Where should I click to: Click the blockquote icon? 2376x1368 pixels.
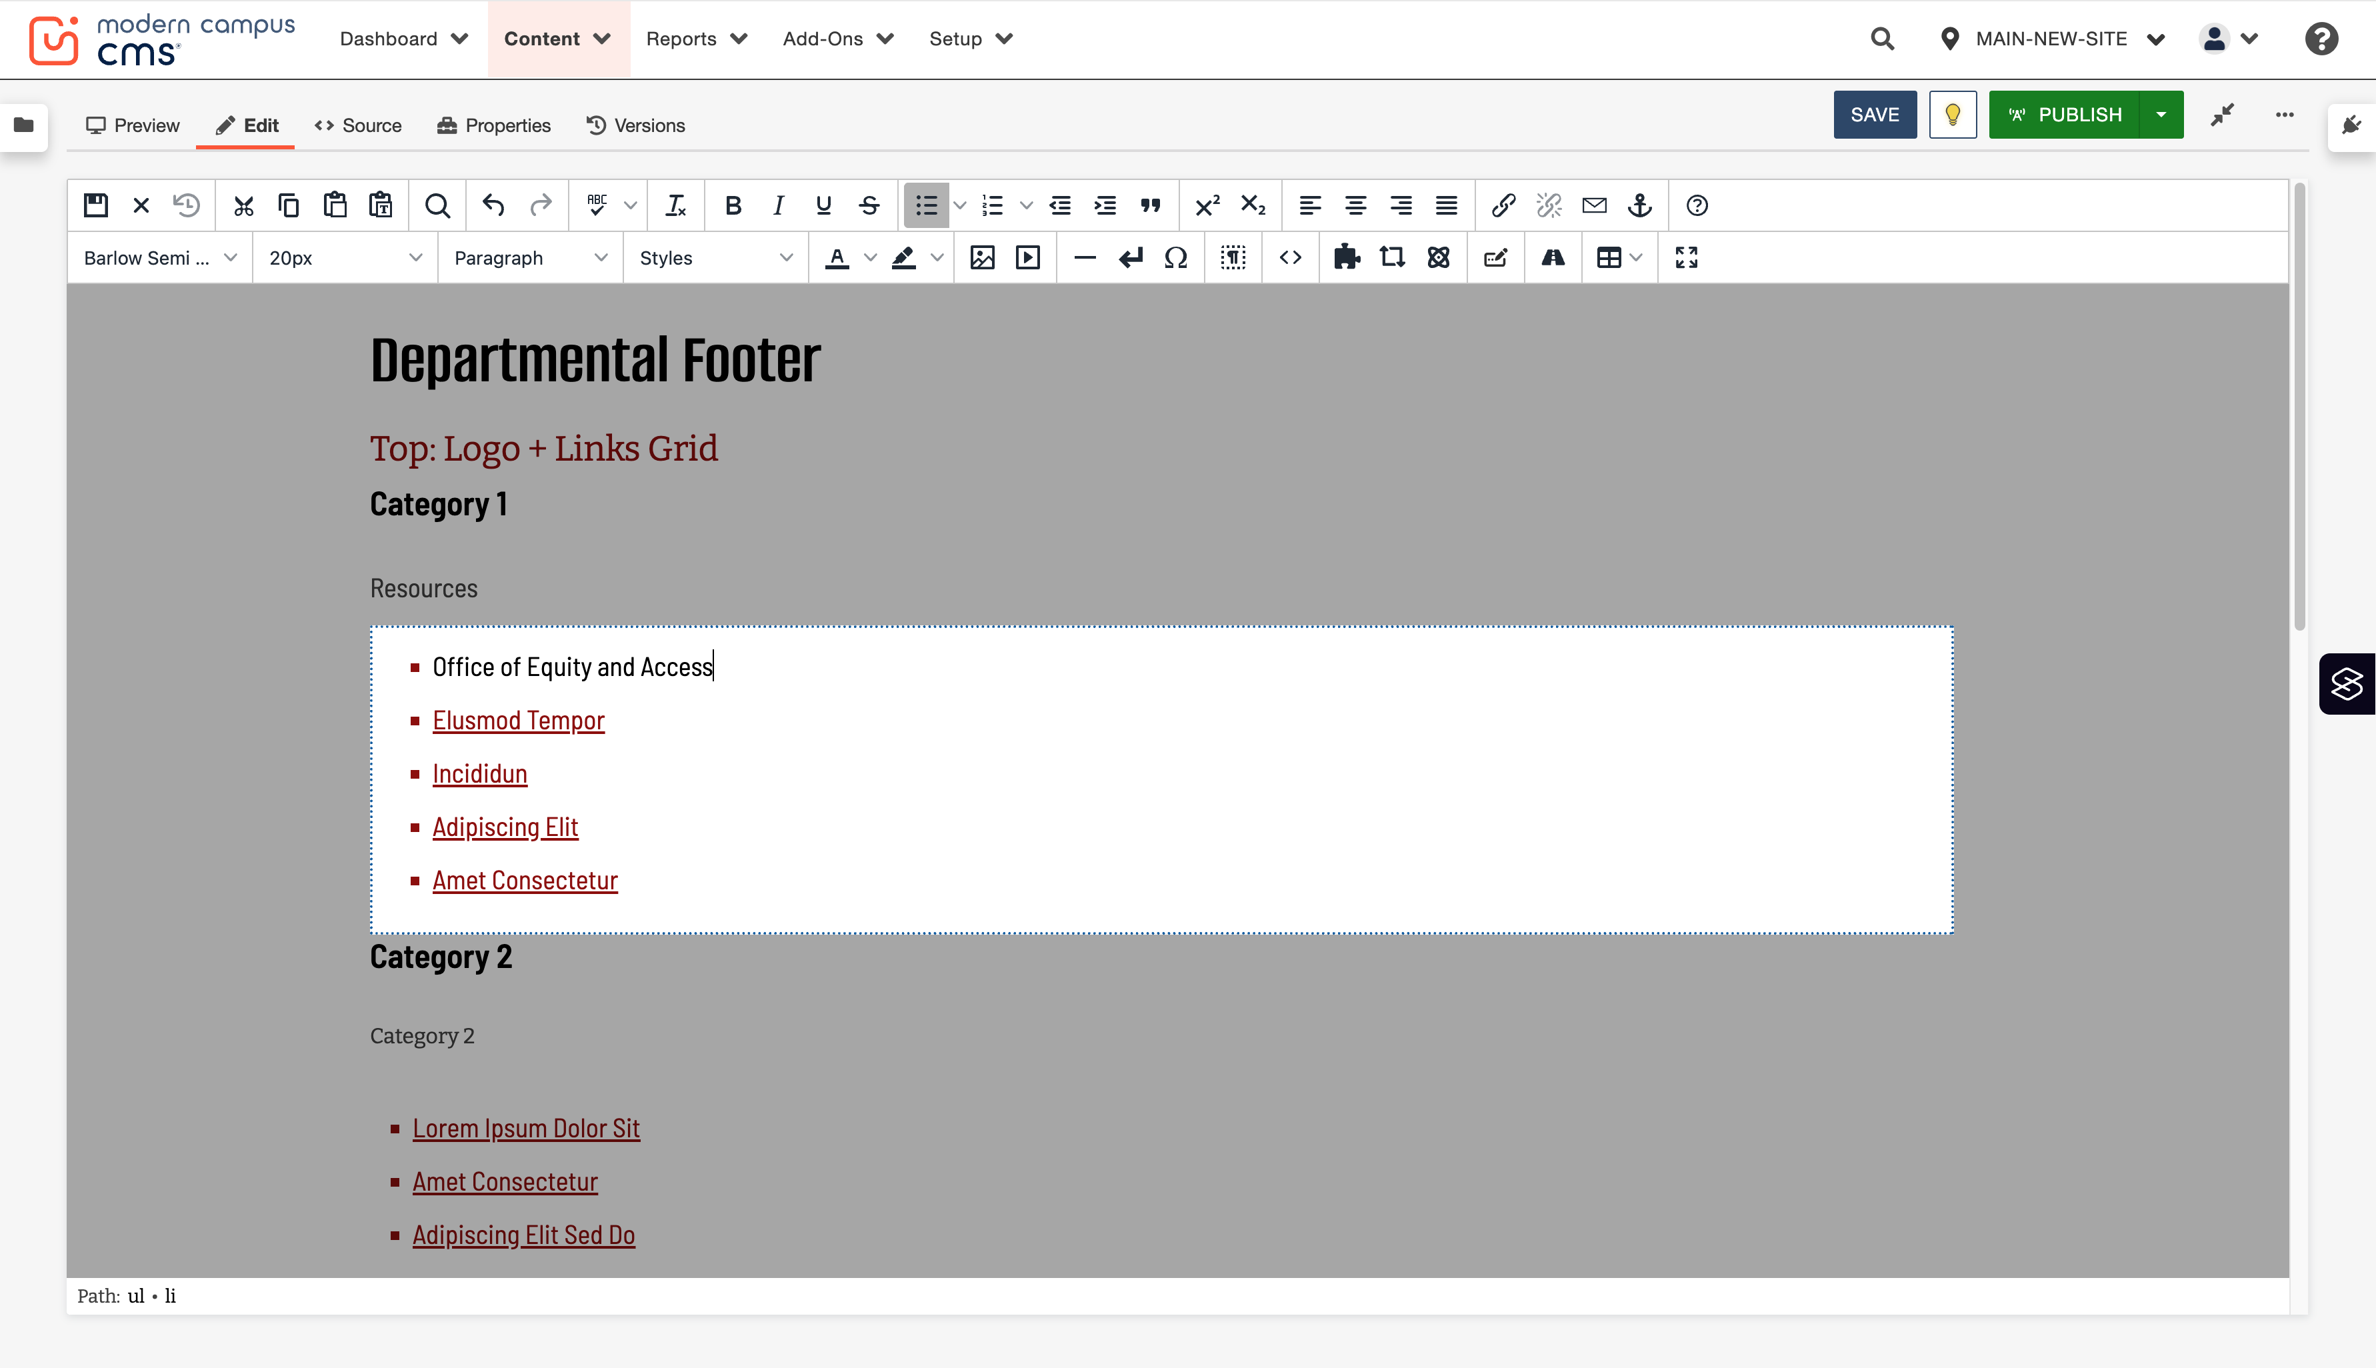[x=1150, y=205]
